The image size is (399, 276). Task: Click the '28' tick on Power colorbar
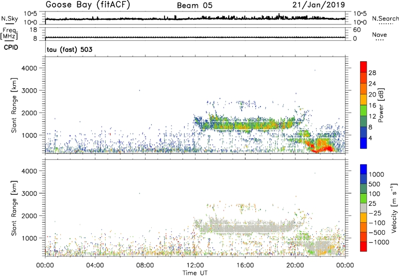coord(372,73)
